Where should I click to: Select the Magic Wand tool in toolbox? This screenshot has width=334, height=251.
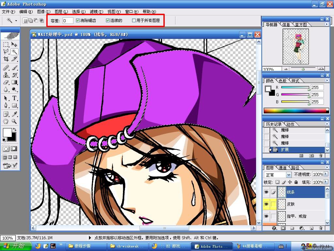click(14, 51)
